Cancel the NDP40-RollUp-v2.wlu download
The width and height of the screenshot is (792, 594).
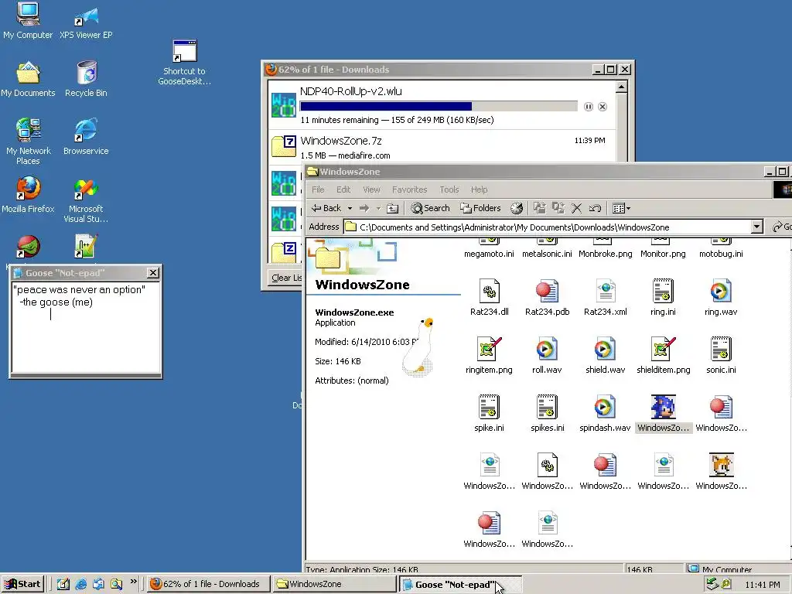click(603, 107)
